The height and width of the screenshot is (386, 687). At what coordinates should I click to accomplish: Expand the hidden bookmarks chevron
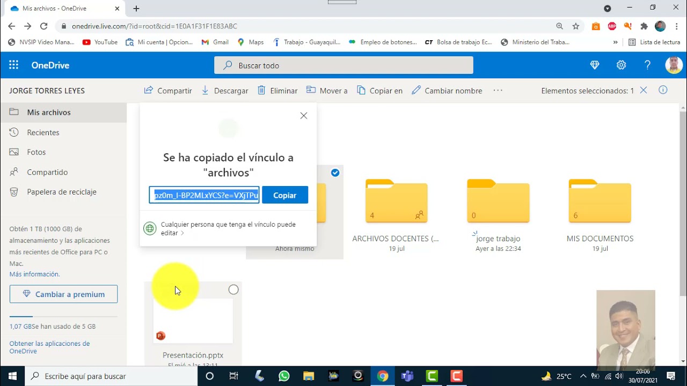(615, 42)
